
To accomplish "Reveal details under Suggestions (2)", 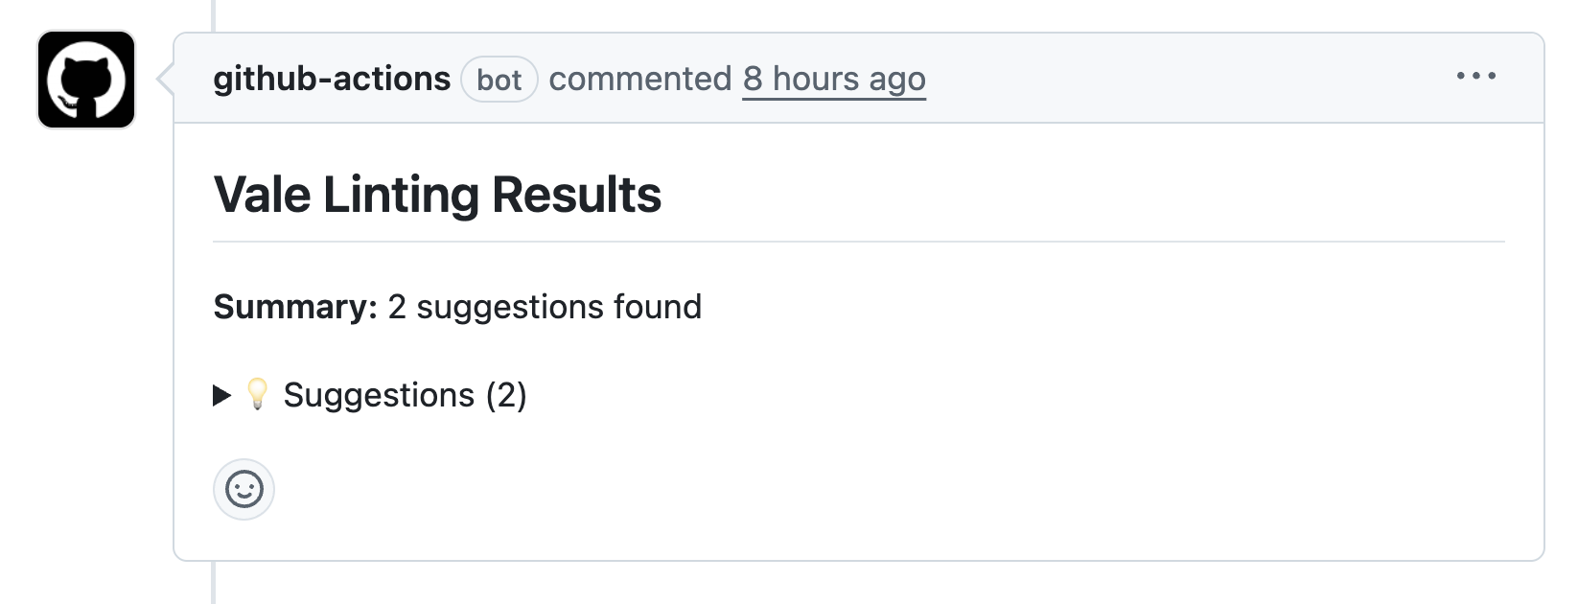I will tap(403, 394).
